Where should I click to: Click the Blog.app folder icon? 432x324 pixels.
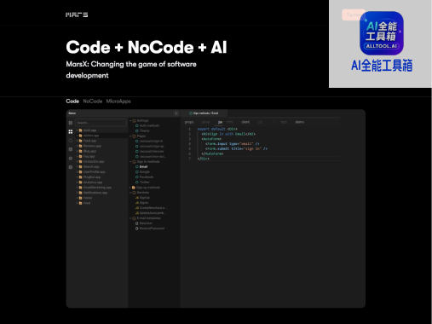click(80, 151)
